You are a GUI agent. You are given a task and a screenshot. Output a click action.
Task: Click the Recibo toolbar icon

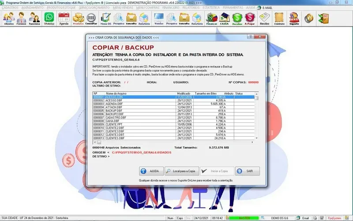tap(265, 18)
